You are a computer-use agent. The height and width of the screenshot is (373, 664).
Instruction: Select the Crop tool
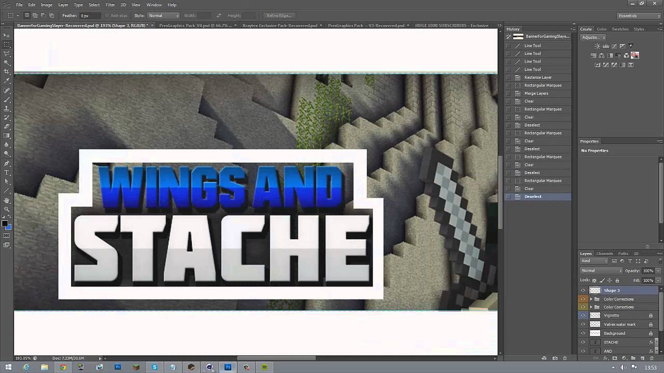[7, 71]
